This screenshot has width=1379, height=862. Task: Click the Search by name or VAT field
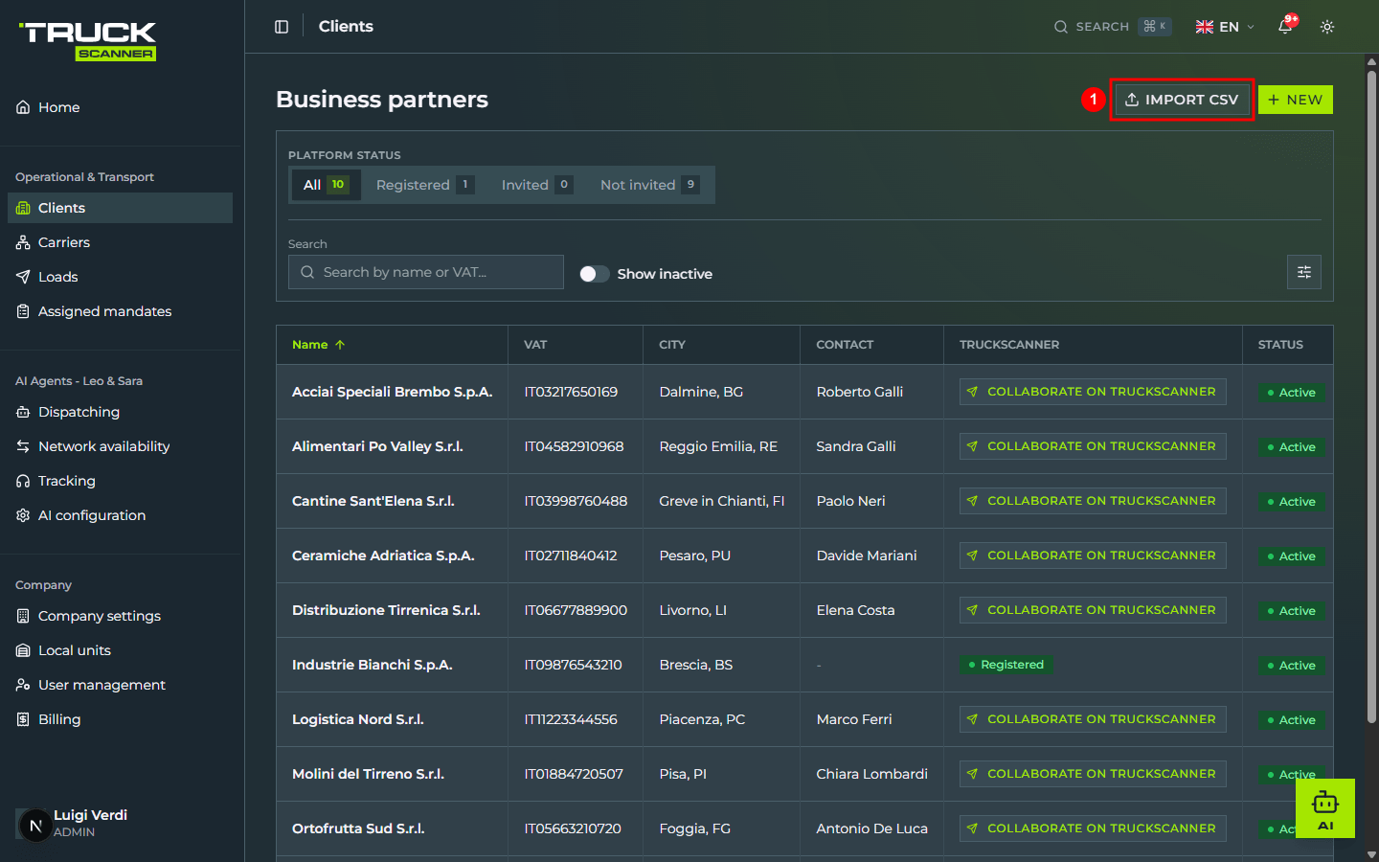pyautogui.click(x=426, y=272)
